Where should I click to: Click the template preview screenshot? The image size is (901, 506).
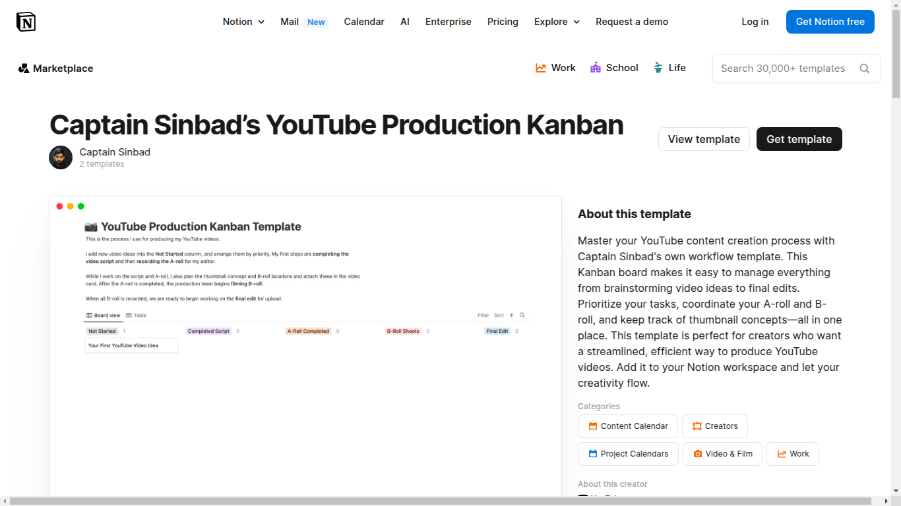[x=305, y=346]
